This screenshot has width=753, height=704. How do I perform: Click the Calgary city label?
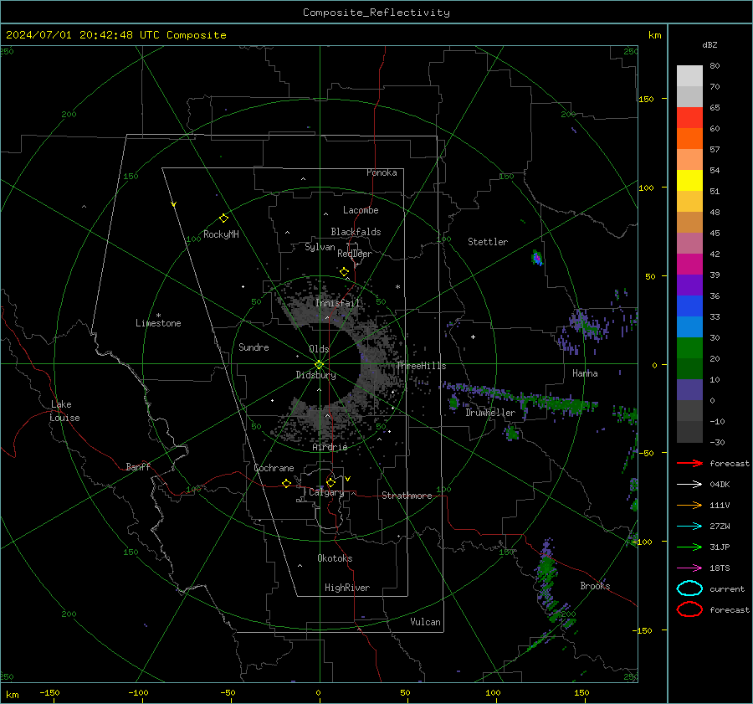pos(326,492)
